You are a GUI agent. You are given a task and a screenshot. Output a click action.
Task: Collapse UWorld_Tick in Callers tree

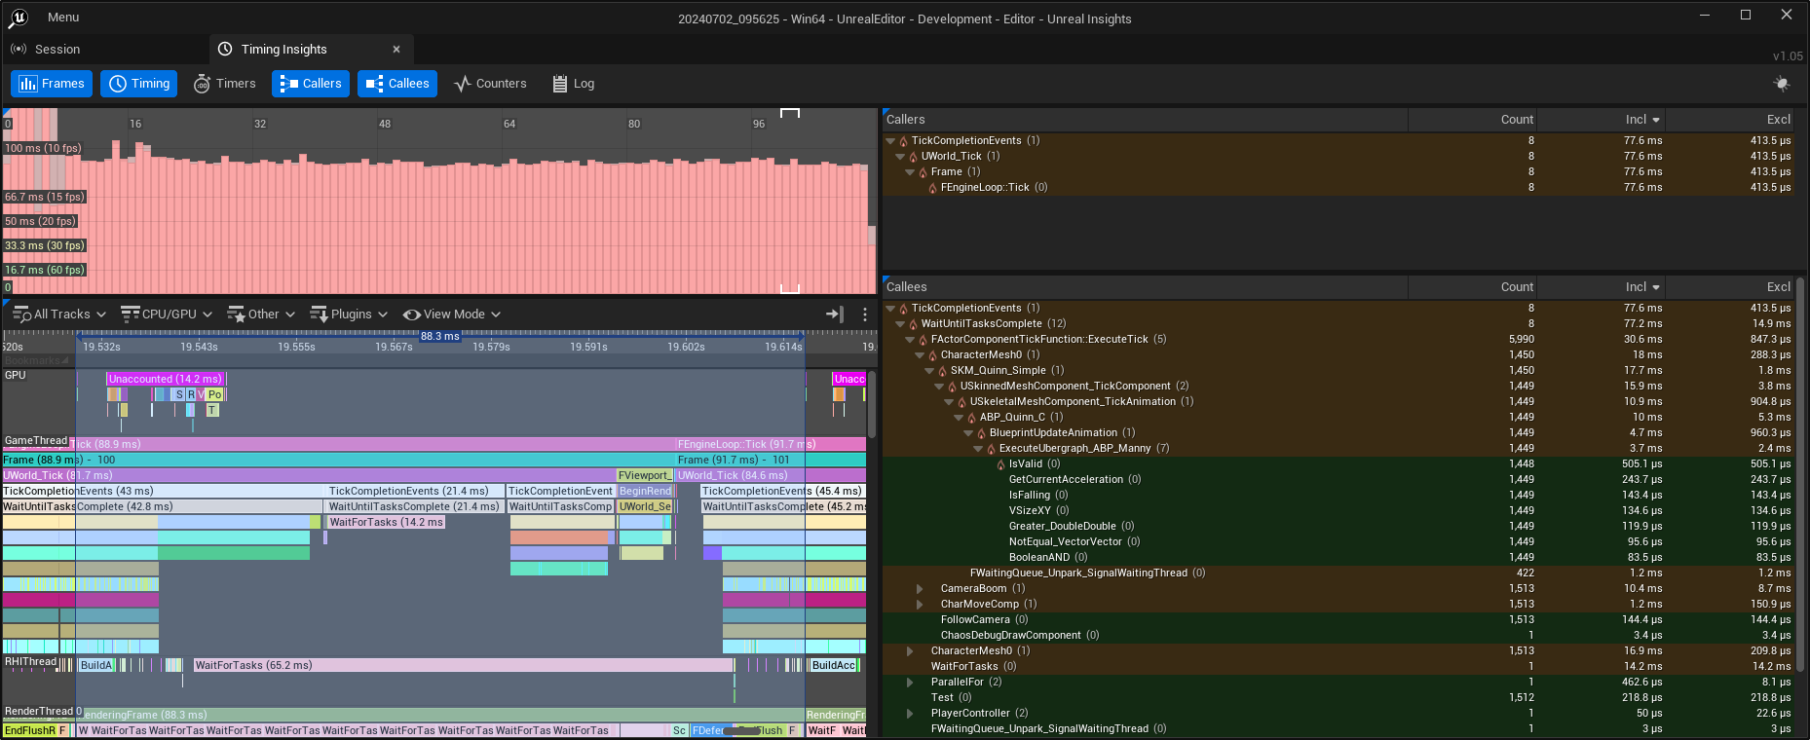pyautogui.click(x=900, y=157)
